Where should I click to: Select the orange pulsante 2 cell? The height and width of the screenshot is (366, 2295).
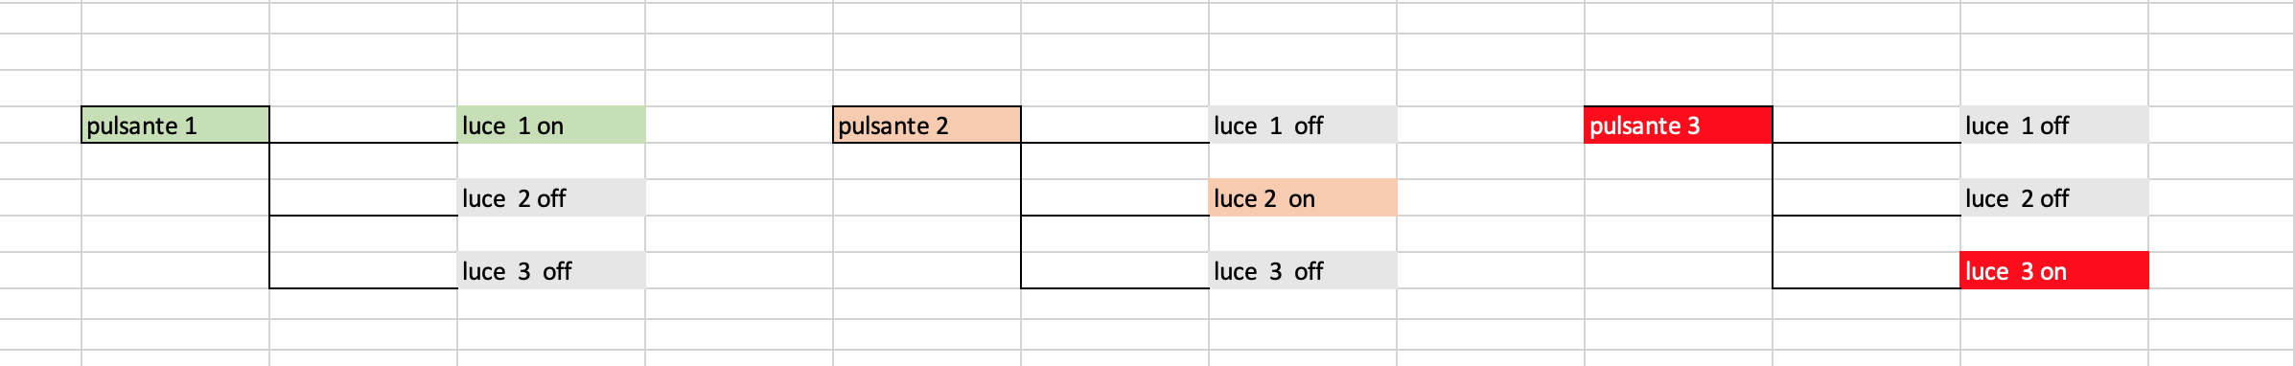(927, 125)
